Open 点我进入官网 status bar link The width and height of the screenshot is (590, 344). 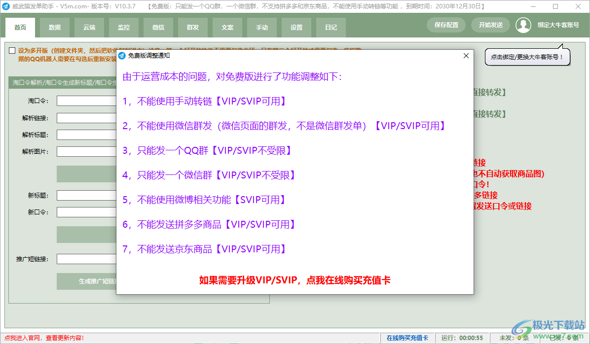pyautogui.click(x=44, y=338)
